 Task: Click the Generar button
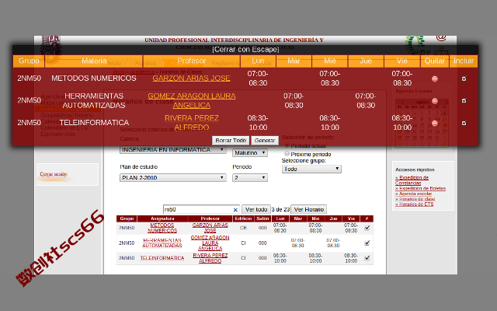click(265, 140)
